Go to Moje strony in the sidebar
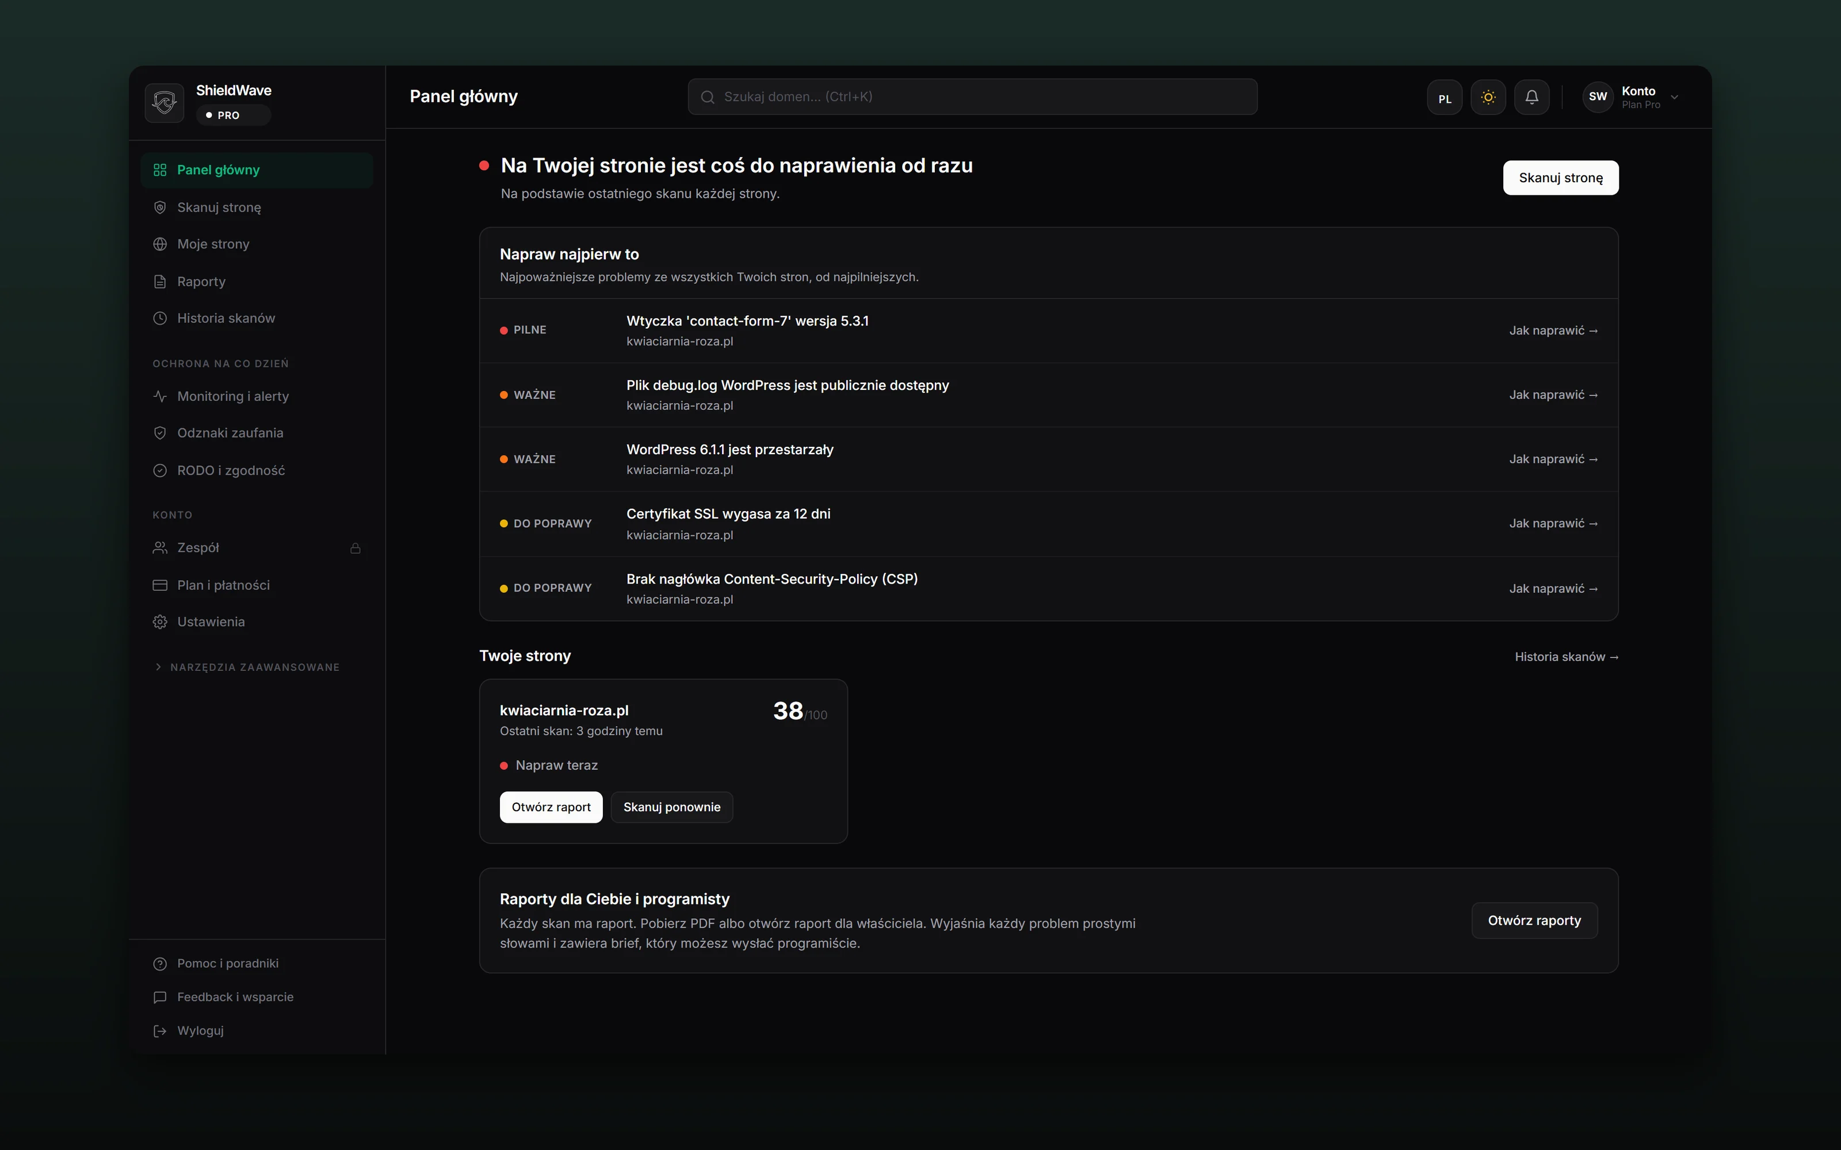The width and height of the screenshot is (1841, 1150). pos(257,244)
